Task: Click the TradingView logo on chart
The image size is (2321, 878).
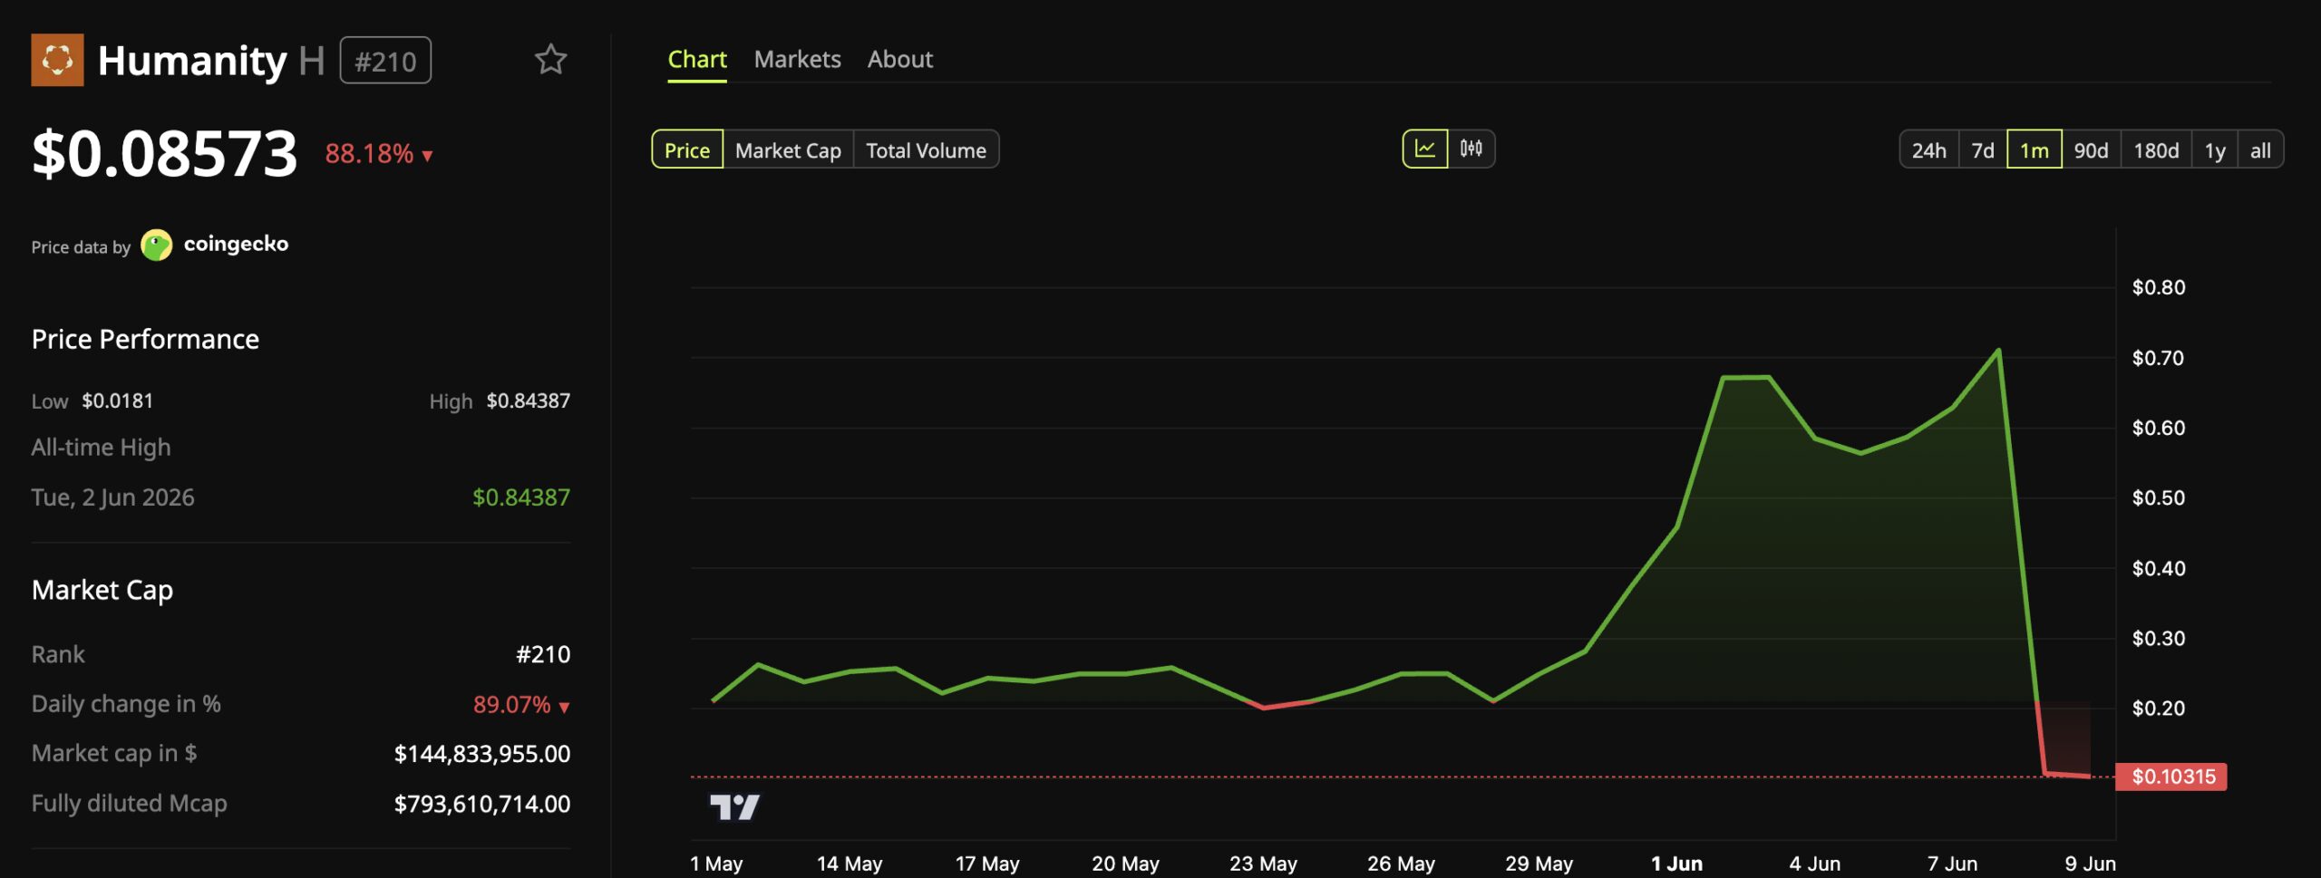Action: point(734,806)
